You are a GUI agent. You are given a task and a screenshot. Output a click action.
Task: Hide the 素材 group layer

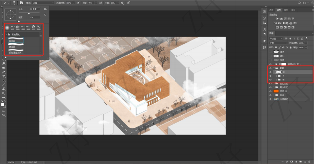271,67
